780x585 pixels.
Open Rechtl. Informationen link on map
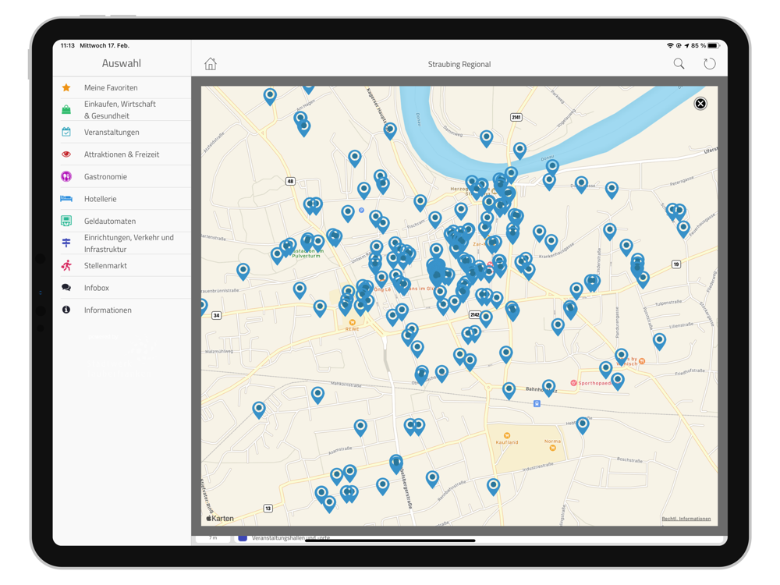click(x=686, y=519)
